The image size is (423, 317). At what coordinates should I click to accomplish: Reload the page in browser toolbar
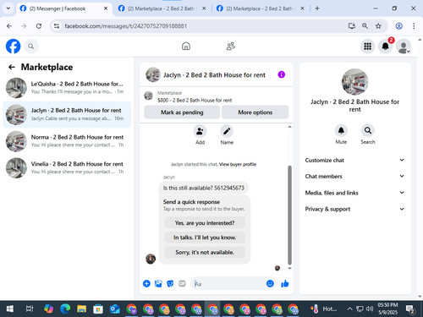point(39,26)
